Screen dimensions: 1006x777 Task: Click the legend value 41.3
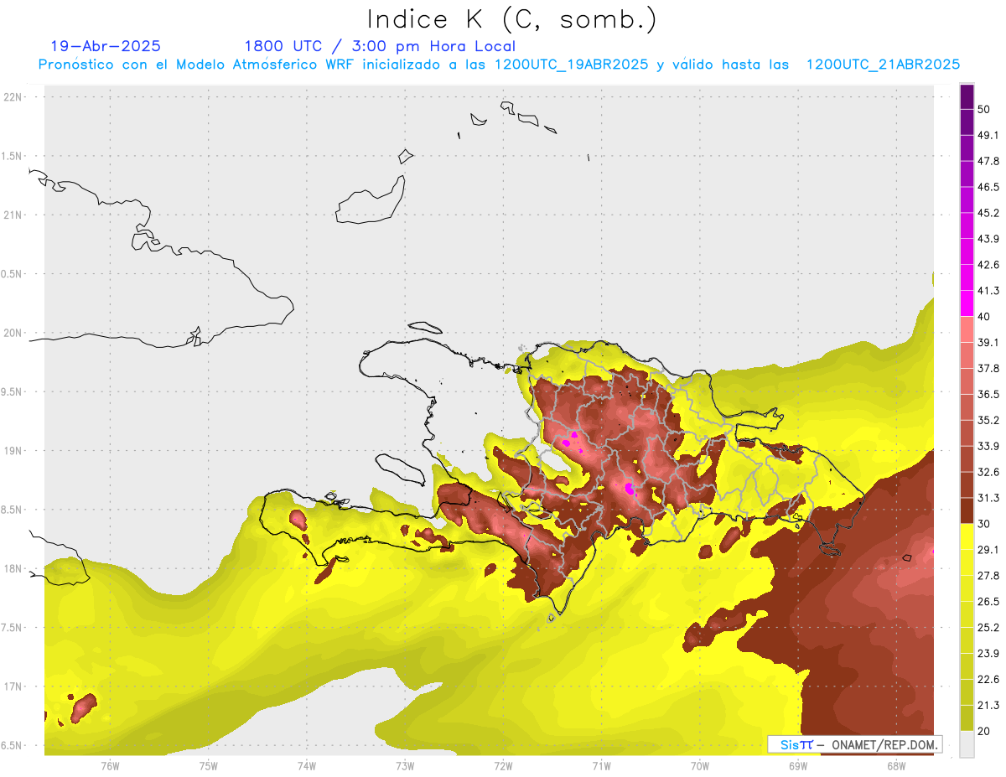[988, 291]
